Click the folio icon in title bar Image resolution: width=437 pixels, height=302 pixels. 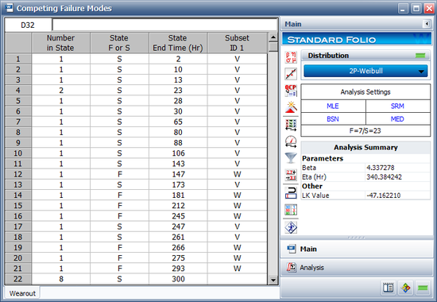click(x=9, y=8)
